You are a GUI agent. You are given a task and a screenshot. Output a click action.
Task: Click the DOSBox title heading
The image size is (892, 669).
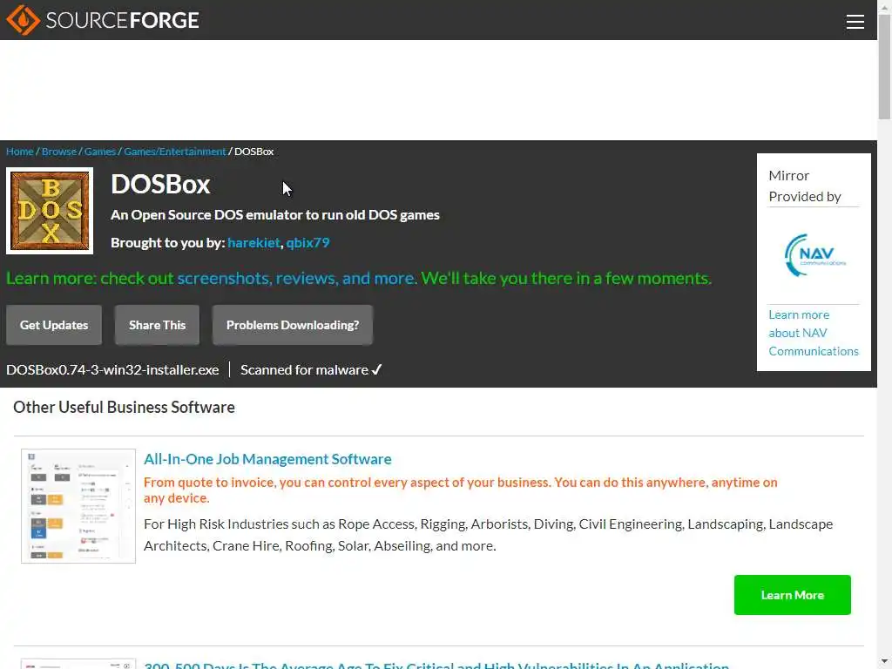(160, 185)
